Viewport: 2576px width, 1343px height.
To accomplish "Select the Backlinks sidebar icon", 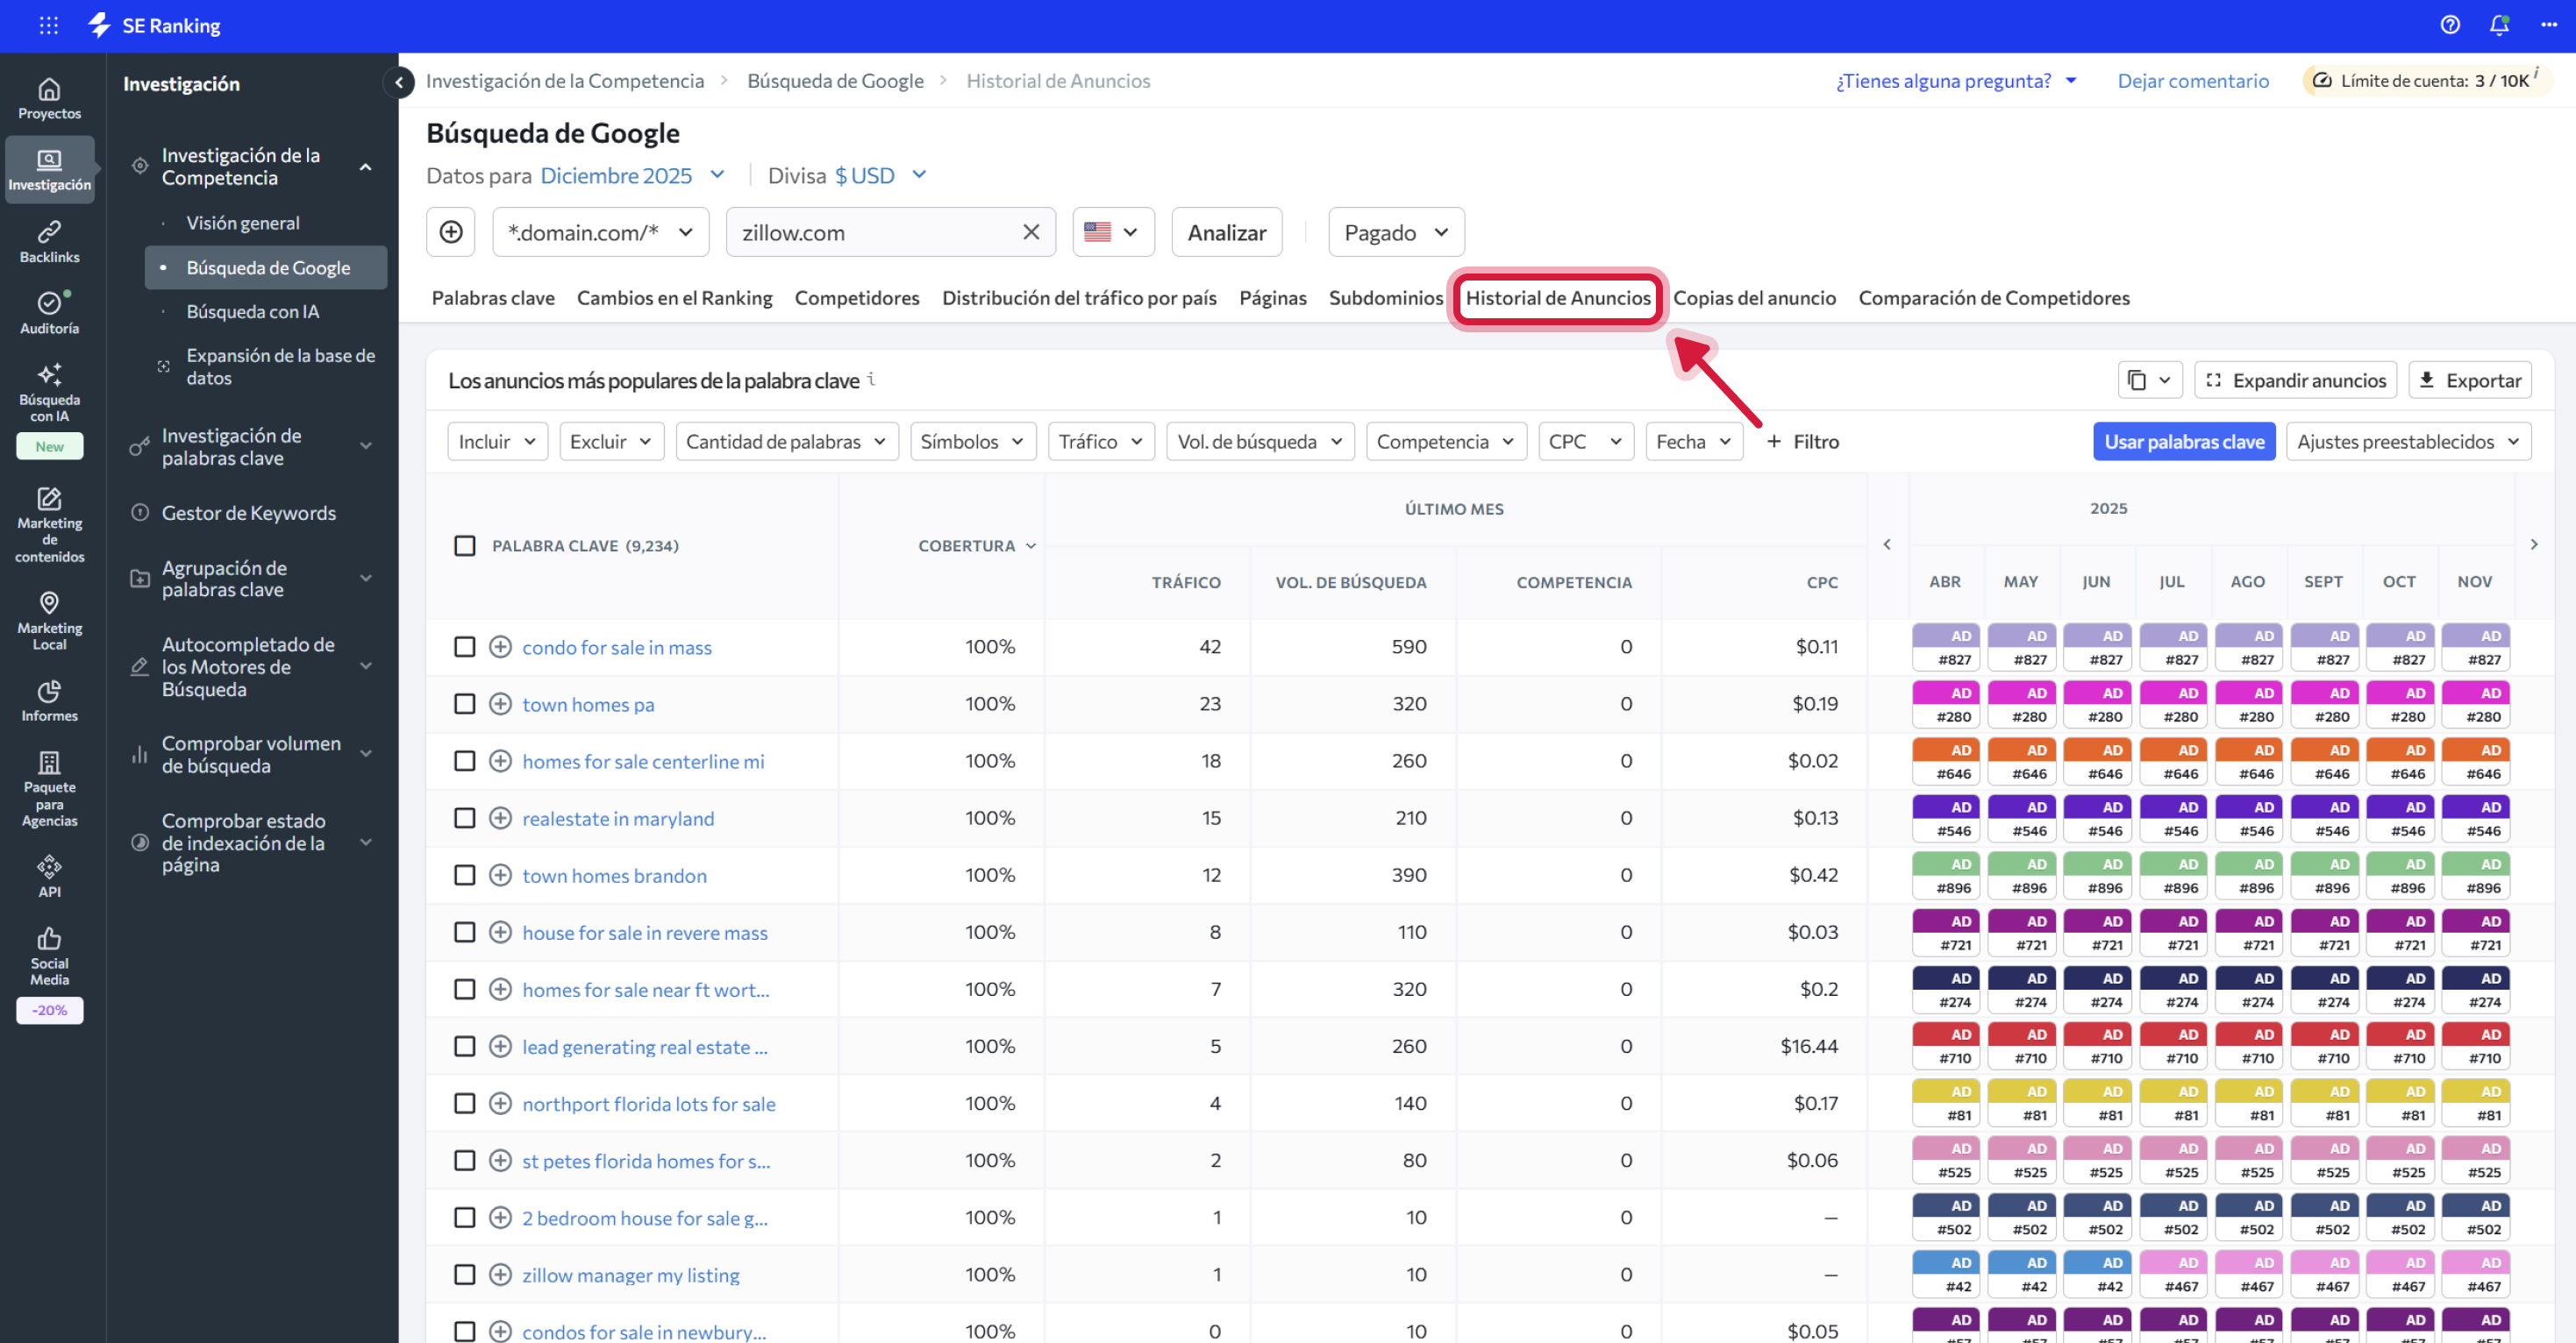I will pos(49,240).
